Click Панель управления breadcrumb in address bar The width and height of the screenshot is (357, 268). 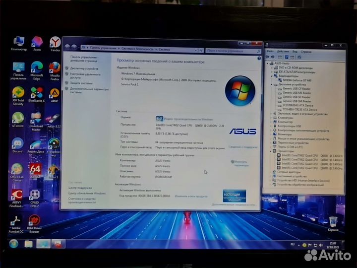tap(103, 48)
